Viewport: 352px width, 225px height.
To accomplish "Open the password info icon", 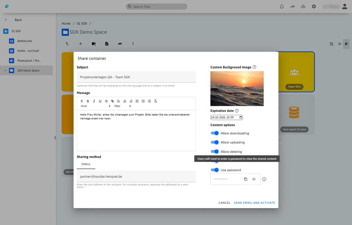I will tap(264, 179).
